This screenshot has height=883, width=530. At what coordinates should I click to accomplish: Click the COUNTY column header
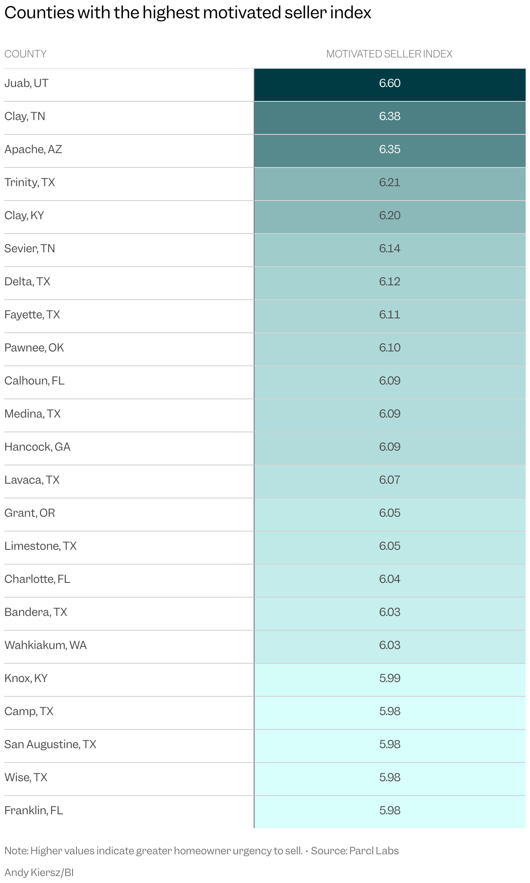click(x=25, y=54)
